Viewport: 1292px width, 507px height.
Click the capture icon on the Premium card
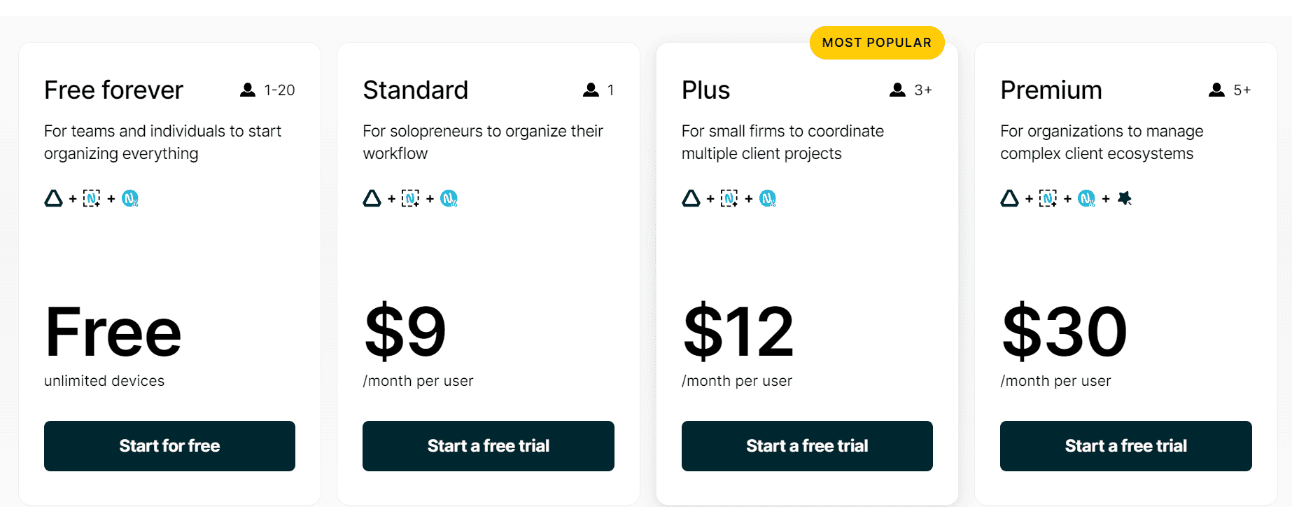coord(1048,198)
